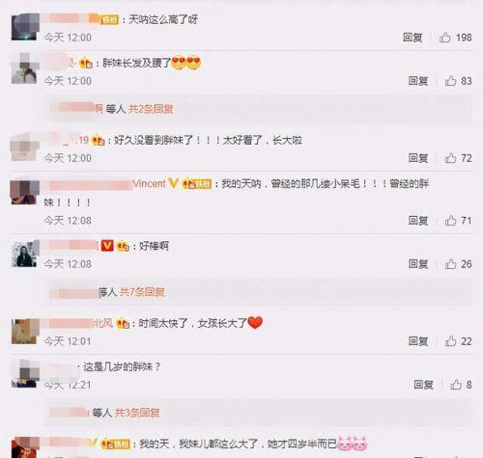
Task: Reply to the 好久没看到胖妹了 comment
Action: pos(418,158)
